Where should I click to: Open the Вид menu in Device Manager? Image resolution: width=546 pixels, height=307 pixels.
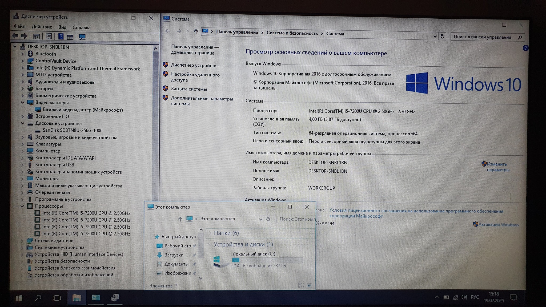pyautogui.click(x=62, y=27)
